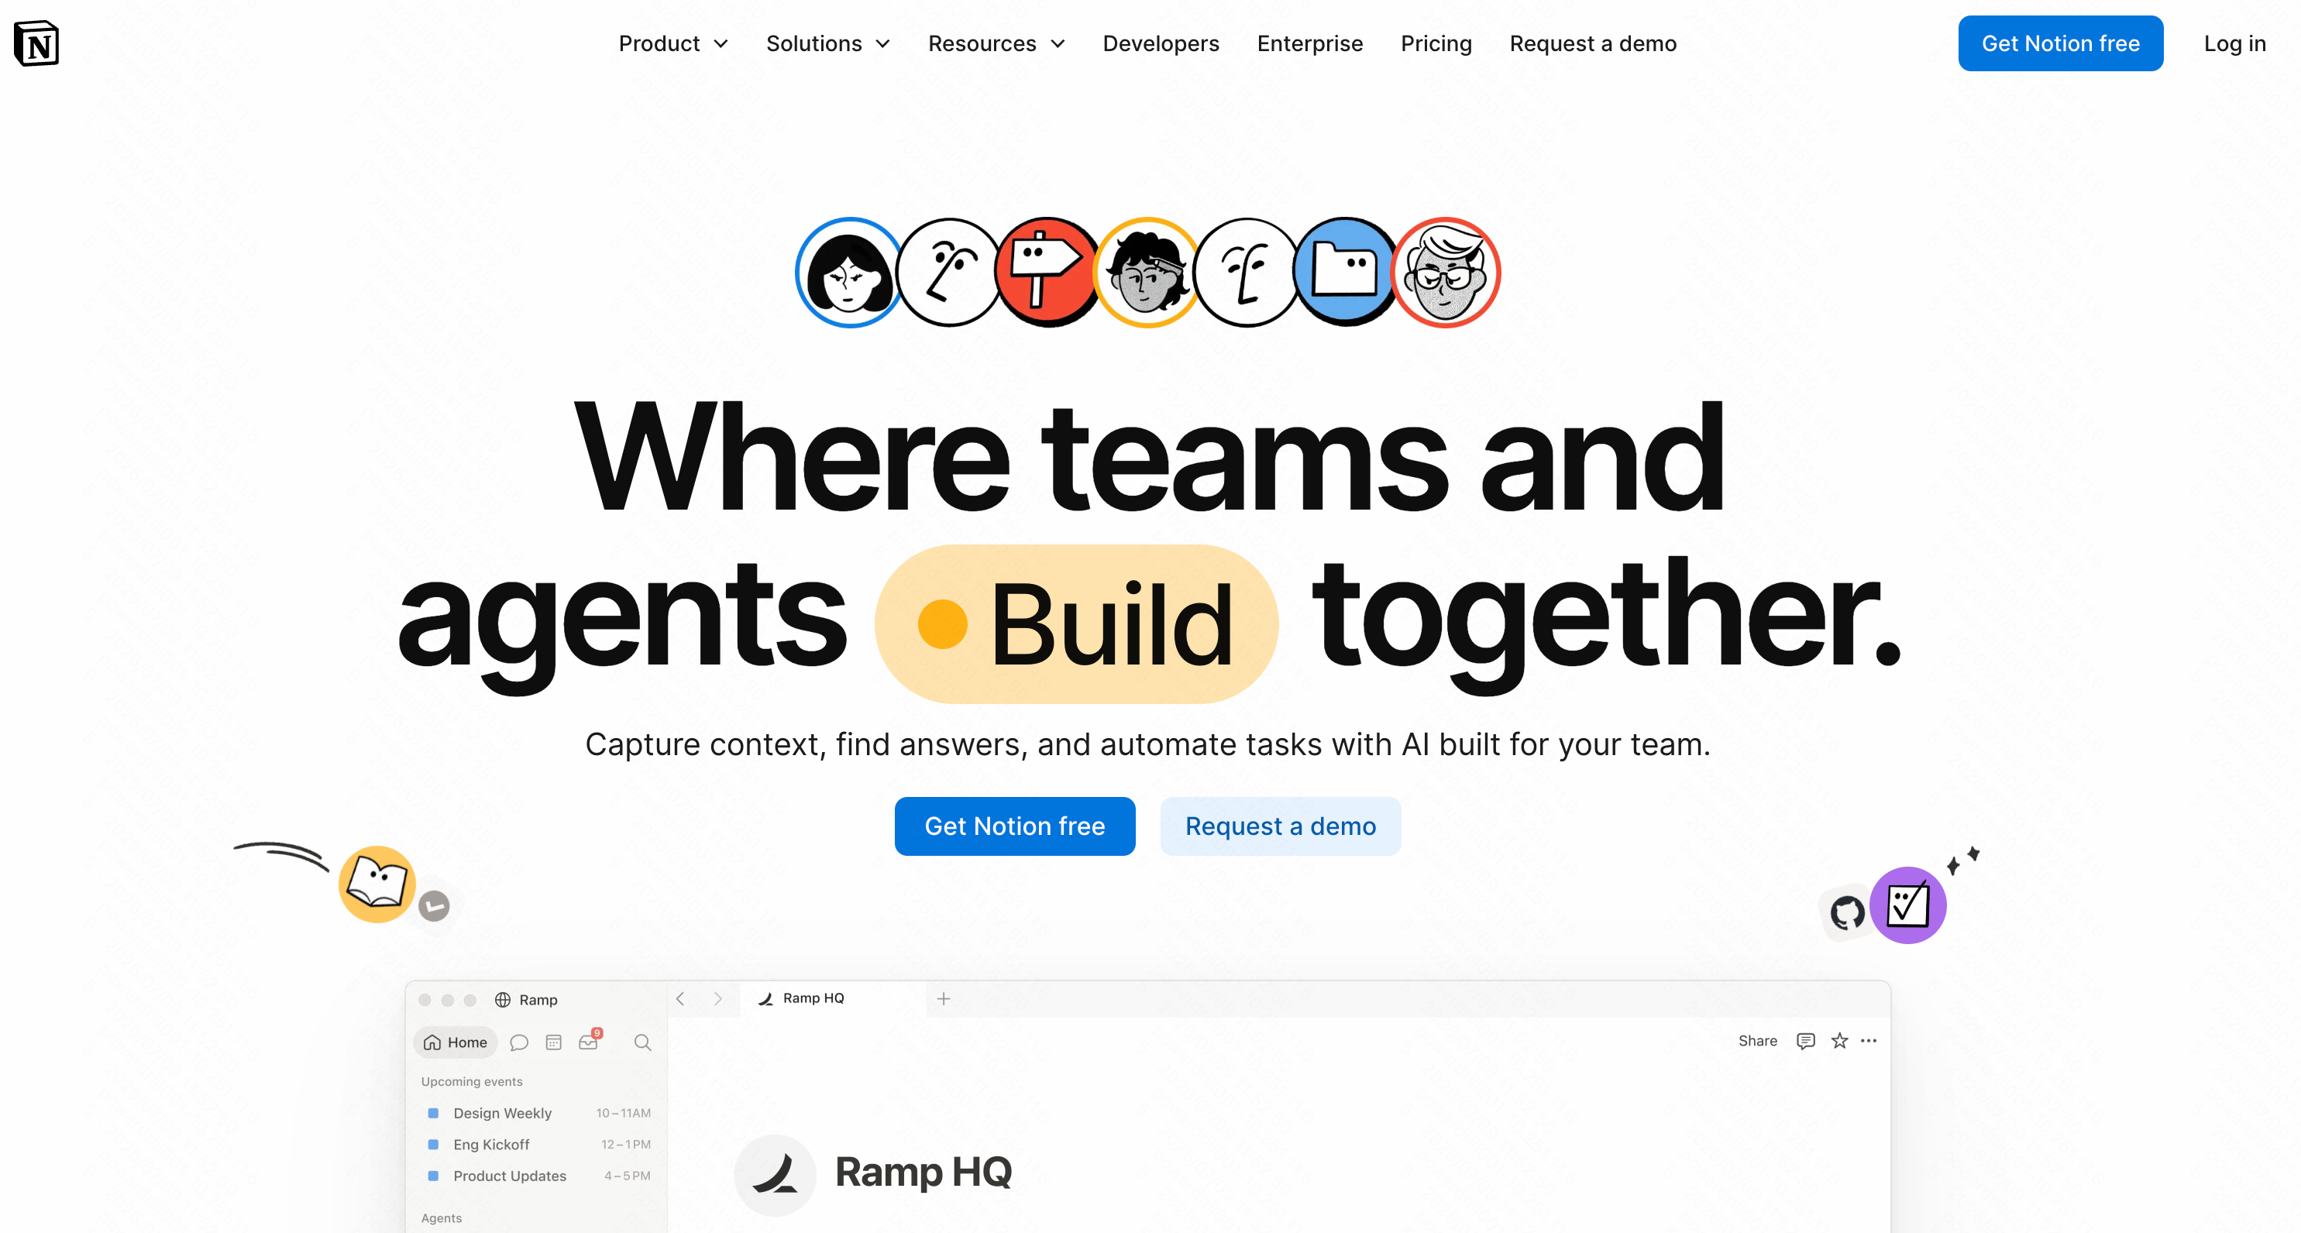Open the Enterprise page

click(1309, 43)
